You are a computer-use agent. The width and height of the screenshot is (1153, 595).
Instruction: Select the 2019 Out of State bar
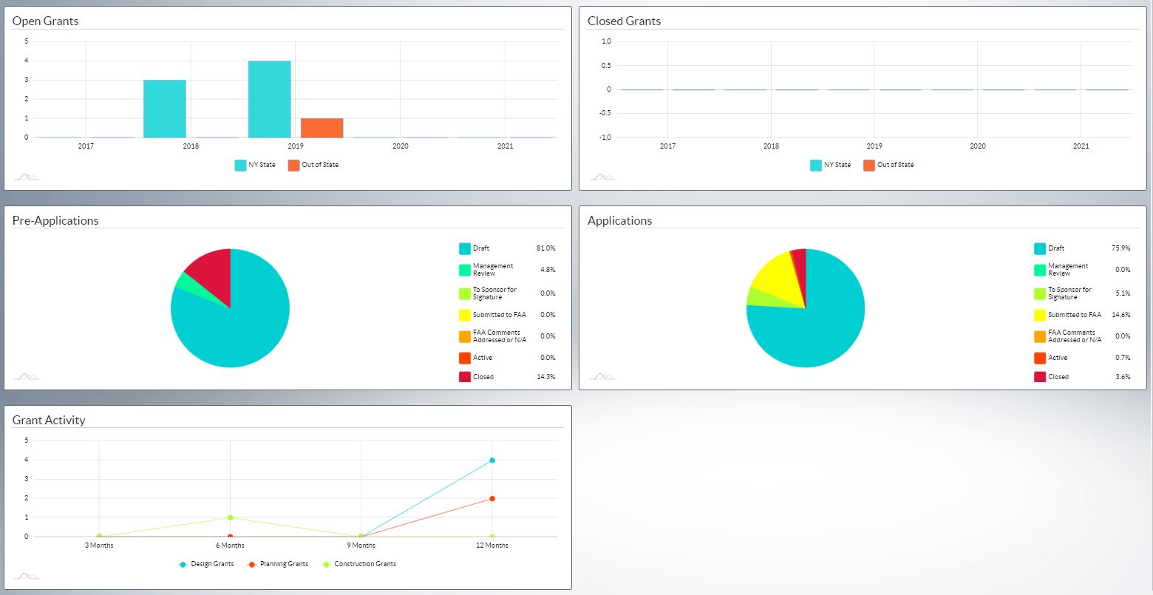(x=322, y=128)
